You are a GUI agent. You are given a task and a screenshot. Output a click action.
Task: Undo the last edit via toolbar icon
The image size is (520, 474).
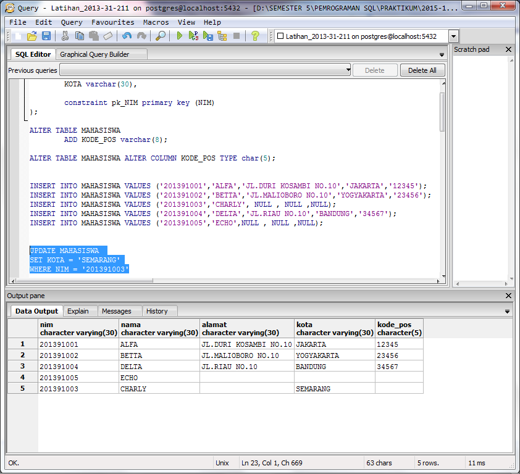point(127,35)
